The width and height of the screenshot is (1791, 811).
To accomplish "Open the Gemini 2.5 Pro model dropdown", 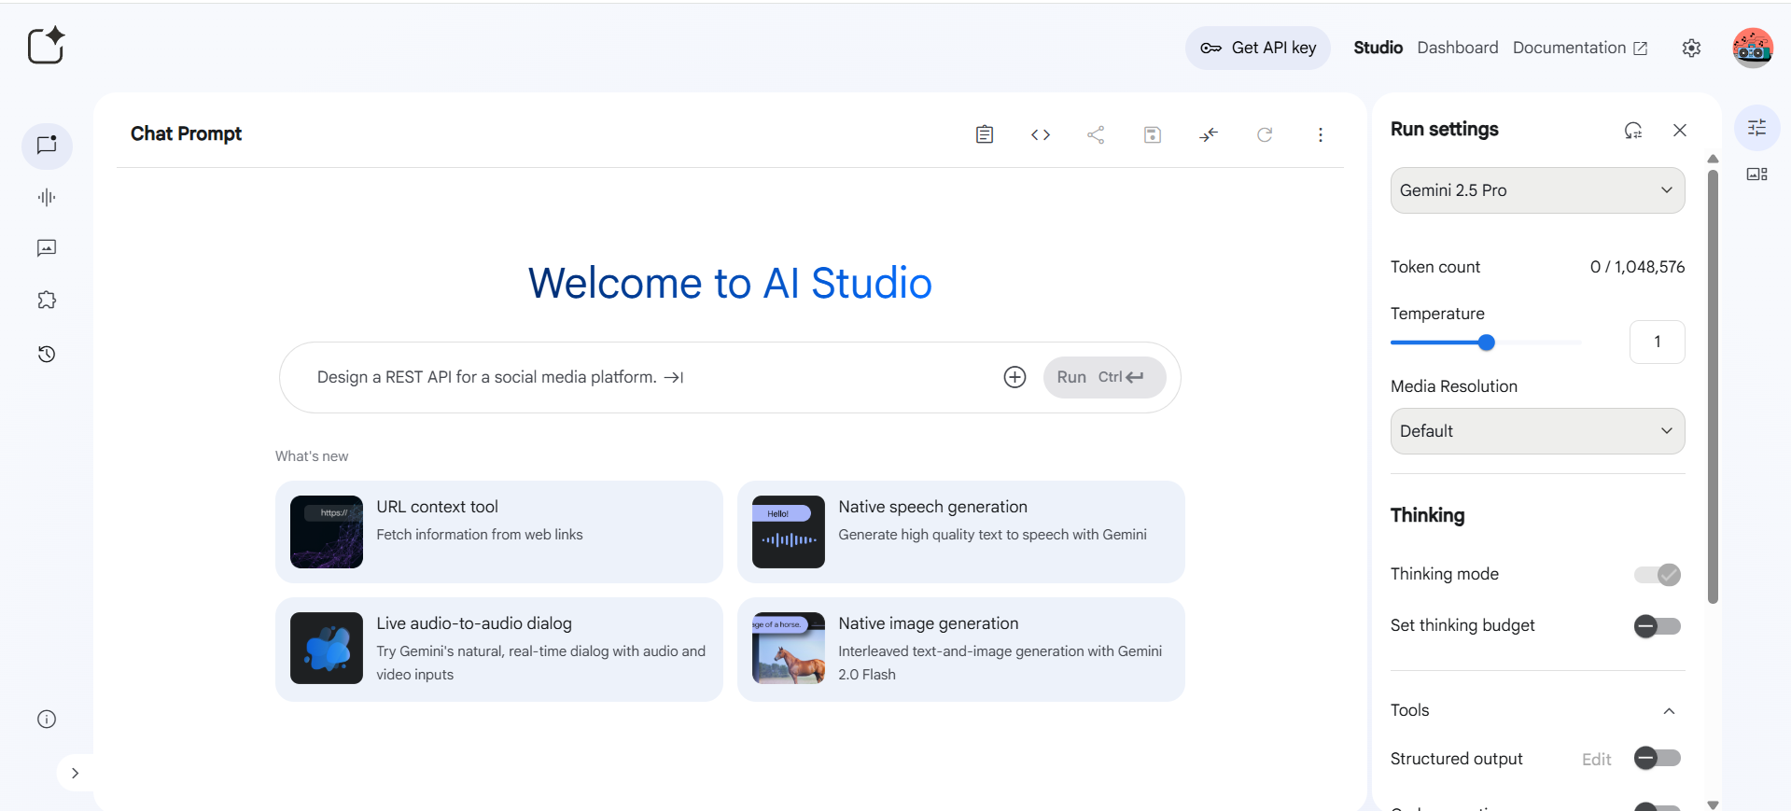I will [x=1537, y=190].
